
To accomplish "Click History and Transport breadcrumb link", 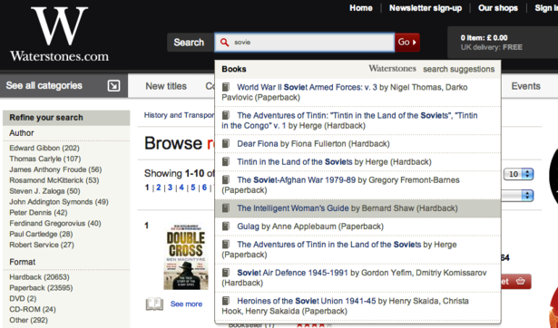I will click(x=179, y=115).
